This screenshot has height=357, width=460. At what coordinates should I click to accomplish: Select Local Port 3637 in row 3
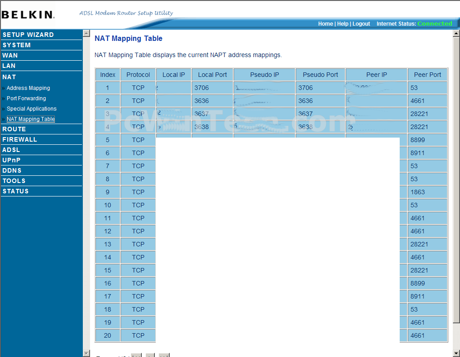pyautogui.click(x=212, y=114)
